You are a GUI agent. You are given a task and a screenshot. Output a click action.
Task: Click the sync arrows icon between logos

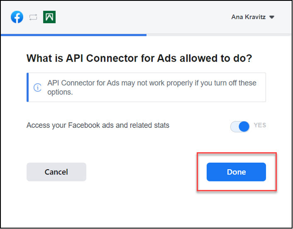pos(33,17)
